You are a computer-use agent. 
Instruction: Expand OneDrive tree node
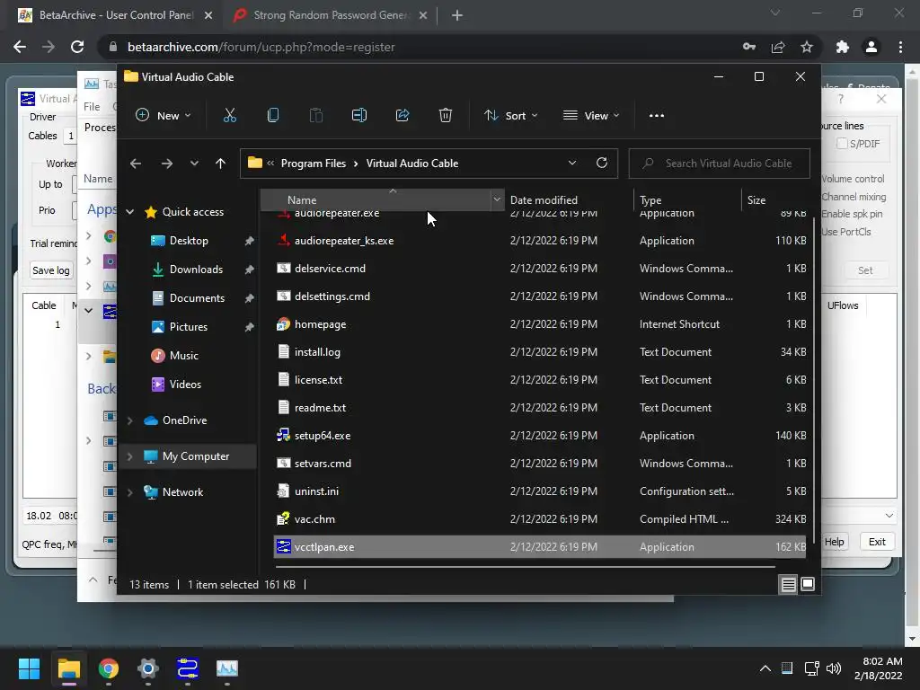tap(130, 420)
